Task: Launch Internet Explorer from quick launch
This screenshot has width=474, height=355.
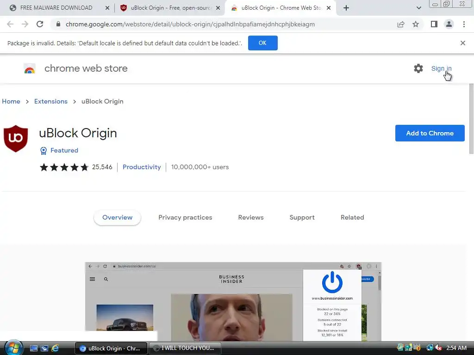Action: click(x=55, y=349)
